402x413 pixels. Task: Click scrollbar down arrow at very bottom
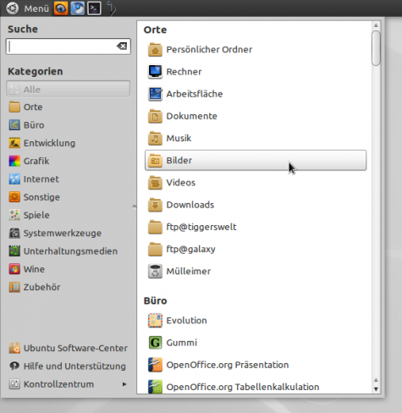[376, 389]
